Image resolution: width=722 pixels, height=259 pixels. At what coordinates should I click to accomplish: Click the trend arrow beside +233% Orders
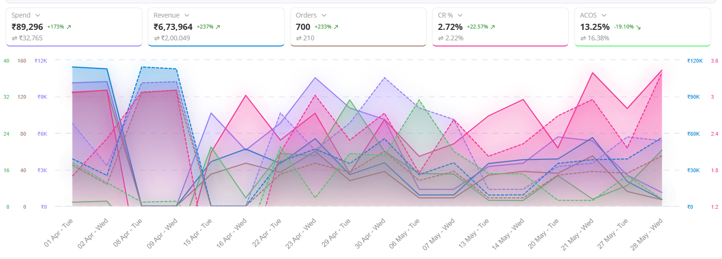pos(336,28)
